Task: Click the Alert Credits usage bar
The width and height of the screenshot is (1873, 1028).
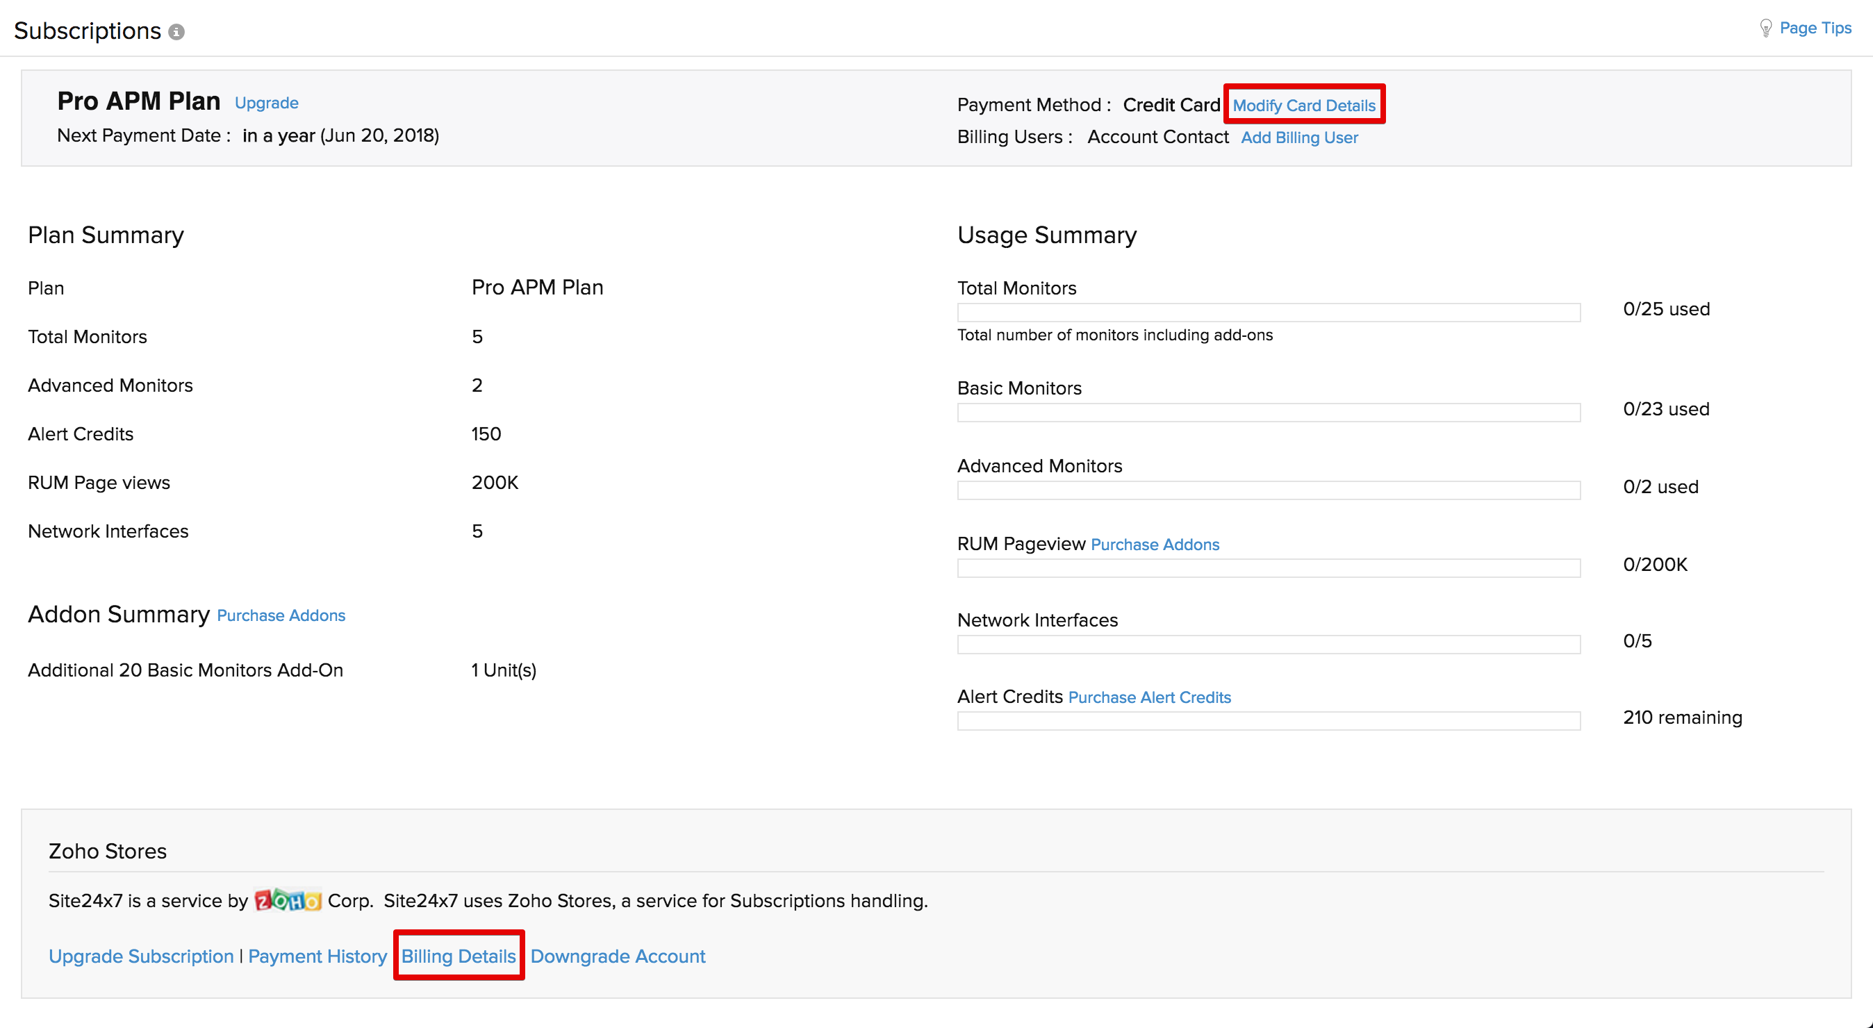Action: (x=1268, y=720)
